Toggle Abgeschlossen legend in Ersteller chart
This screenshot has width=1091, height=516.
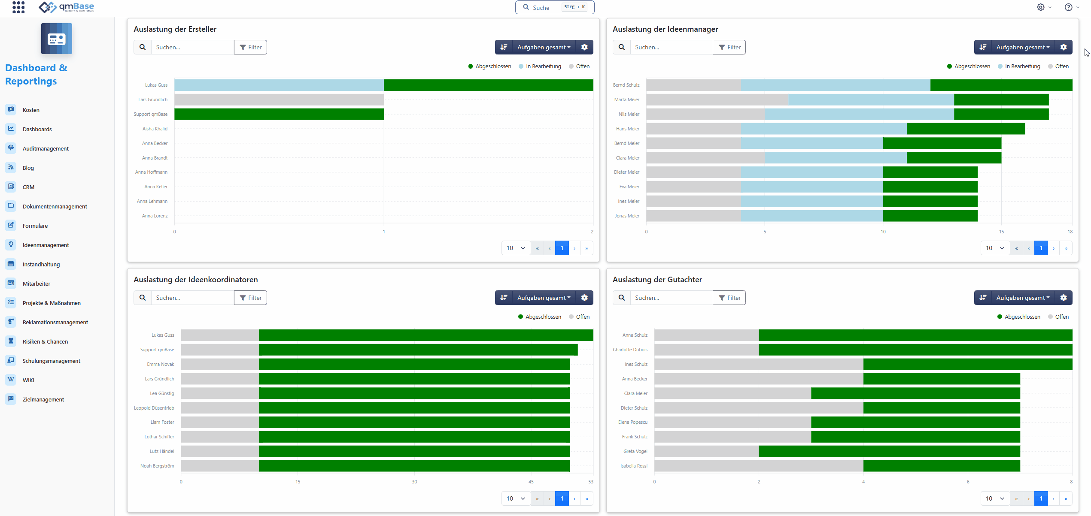click(x=489, y=66)
